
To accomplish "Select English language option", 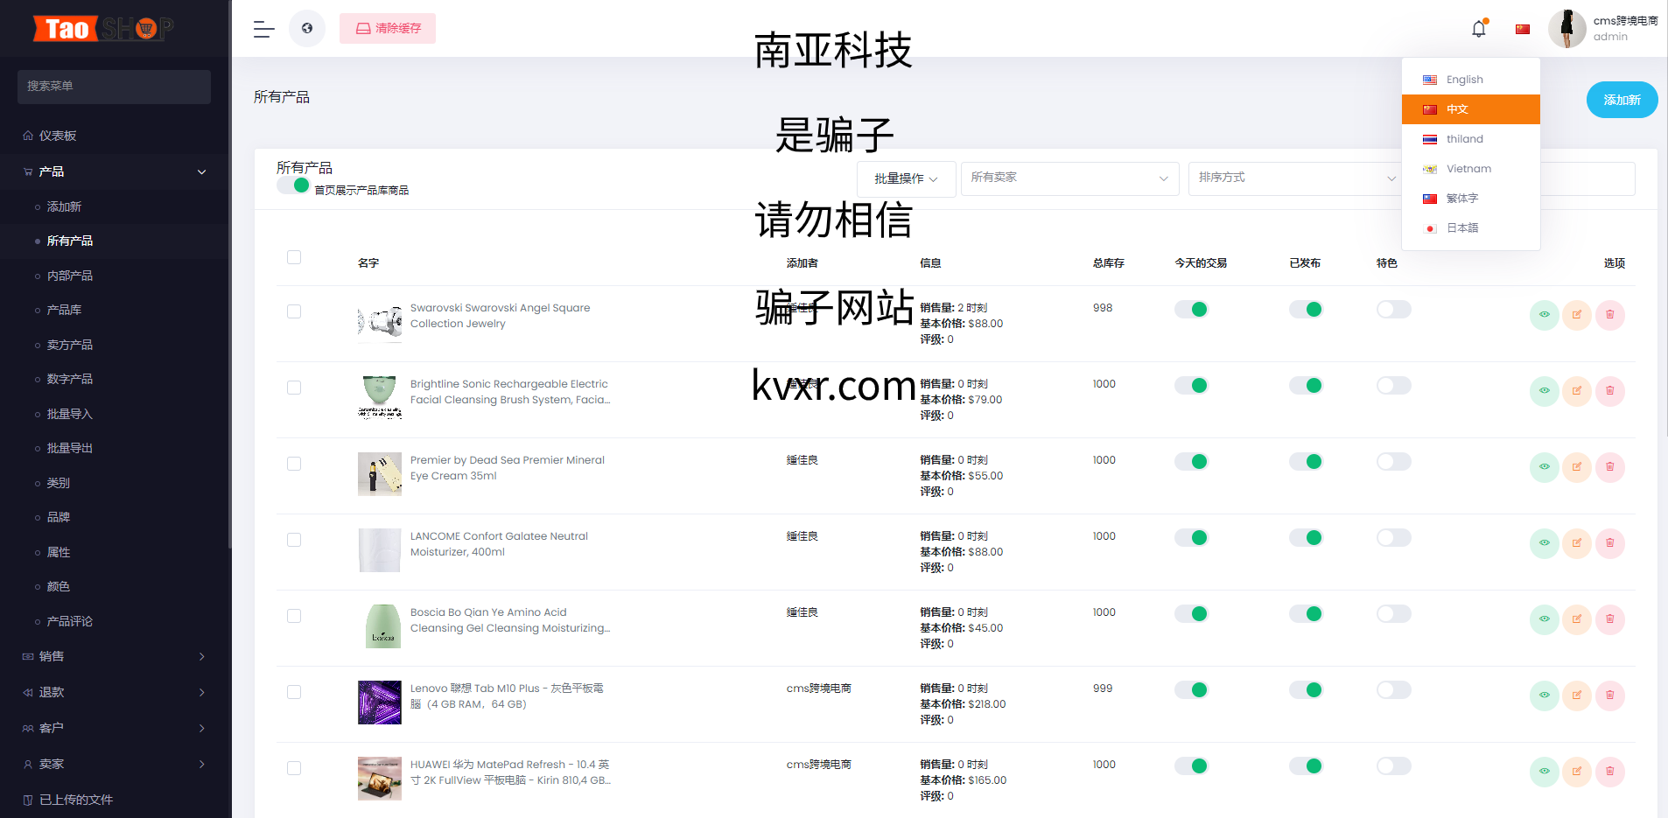I will [1470, 80].
